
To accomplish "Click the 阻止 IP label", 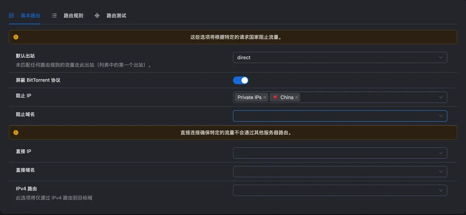I will (x=24, y=95).
